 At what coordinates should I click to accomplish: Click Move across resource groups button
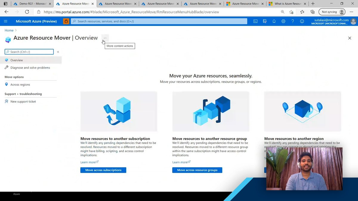coord(197,170)
